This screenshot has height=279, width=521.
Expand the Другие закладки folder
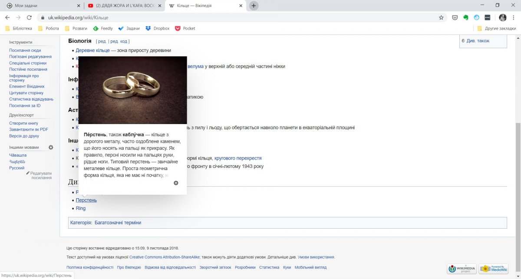point(496,29)
